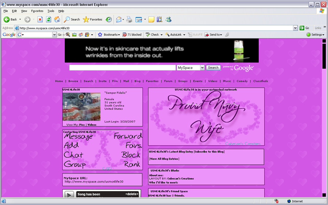
Task: Open the View menu
Action: coord(24,11)
